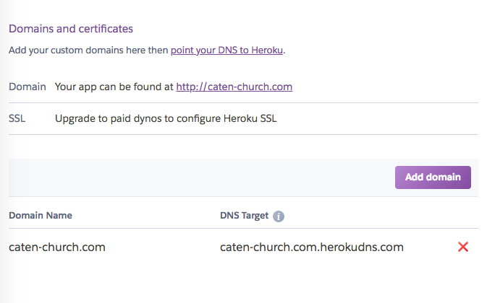Click the Add domain button
This screenshot has width=487, height=303.
433,177
